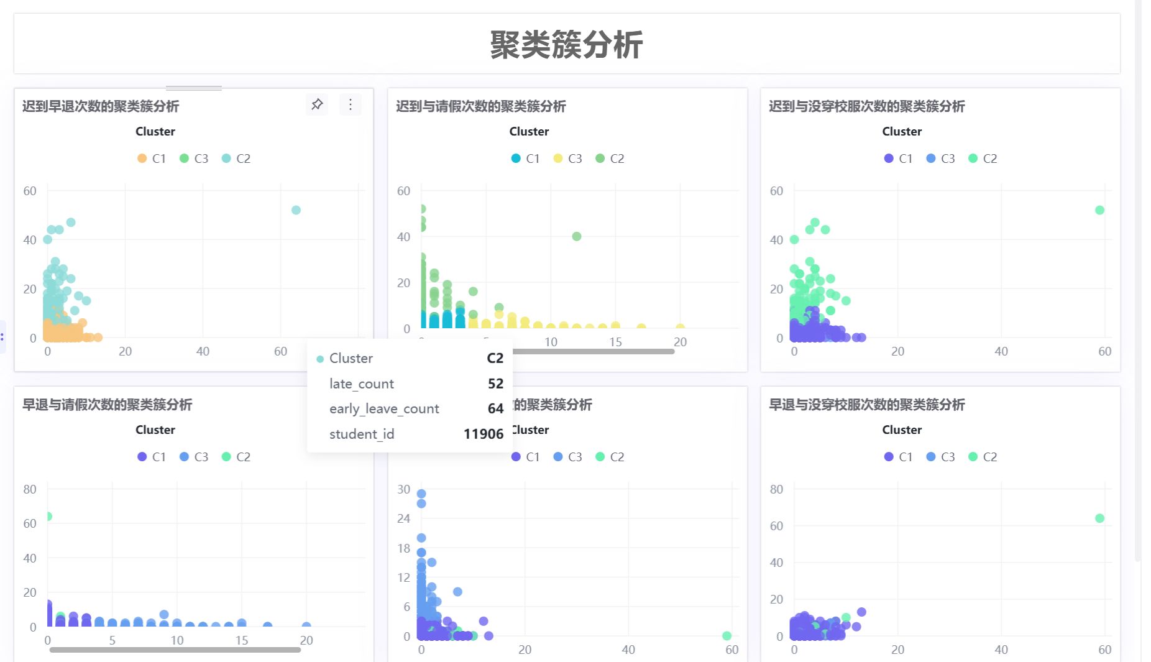Click the horizontal scrollbar of 迟到与请假 chart
Screen dimensions: 1151x662
(594, 351)
